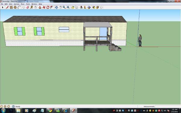181x113 pixels.
Task: Click the SketchUp taskbar button
Action: tap(73, 111)
